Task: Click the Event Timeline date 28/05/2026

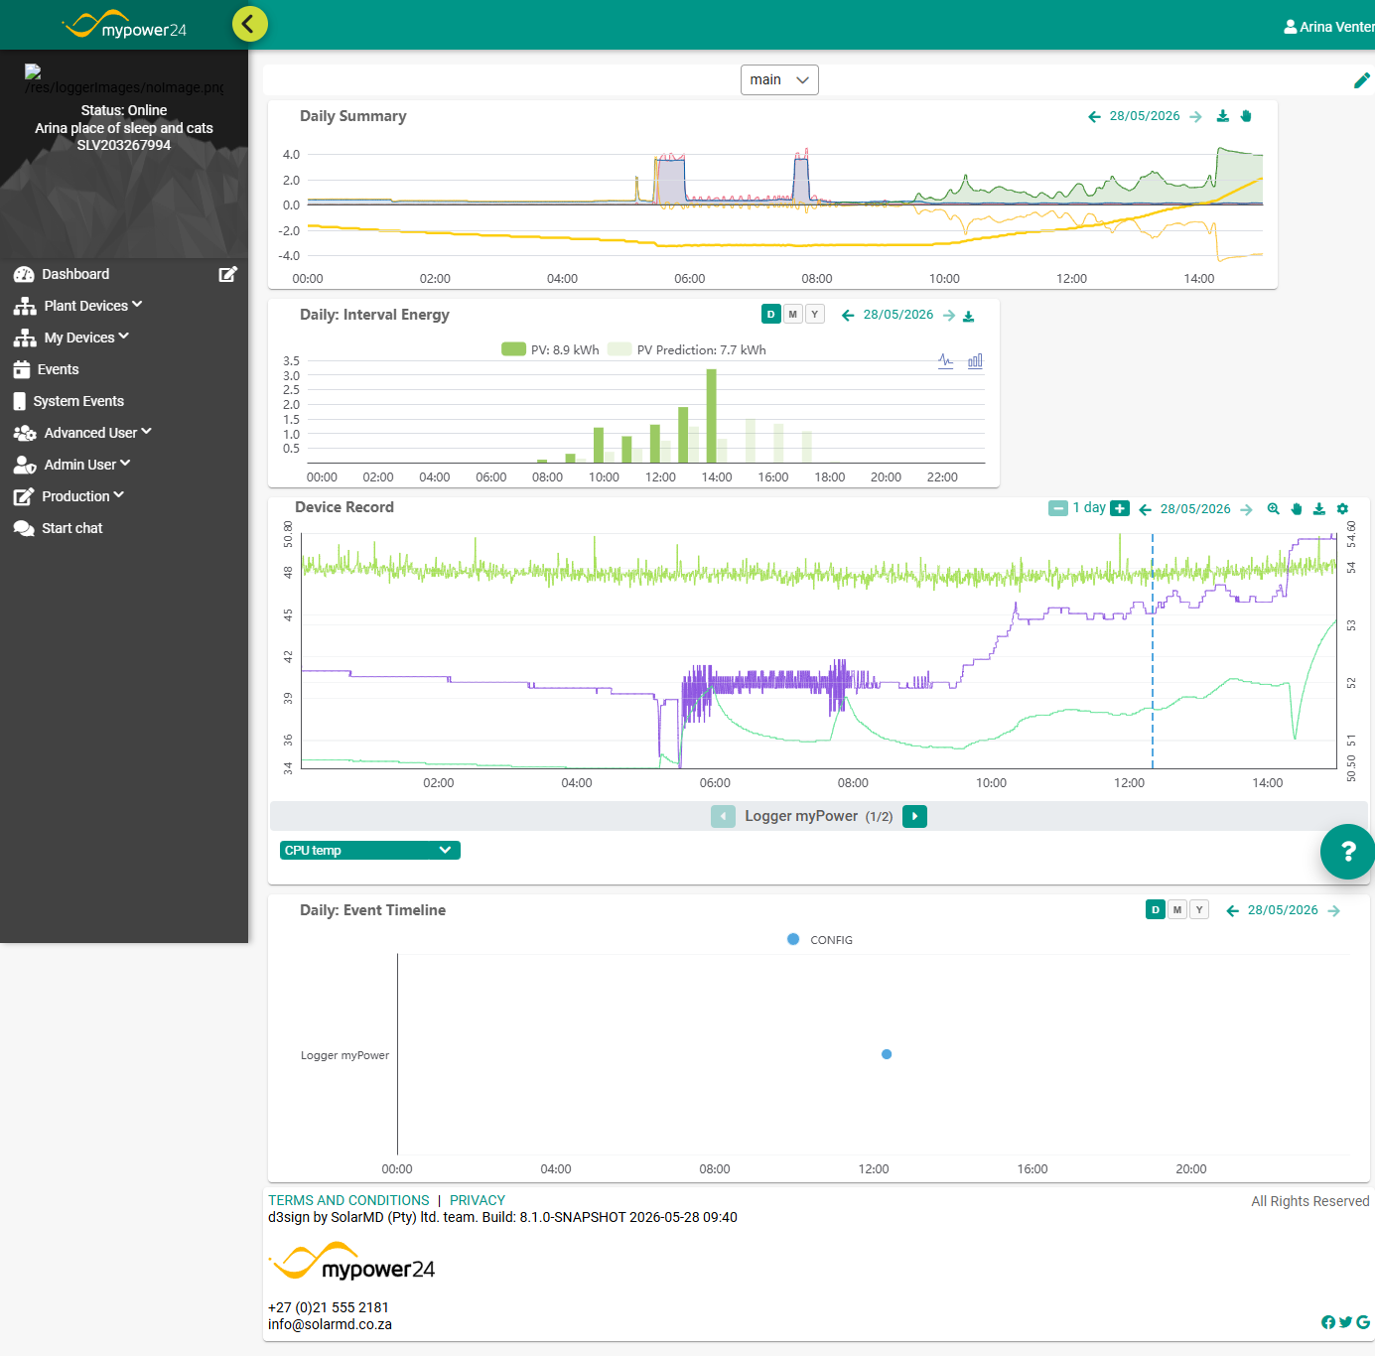Action: click(x=1283, y=910)
